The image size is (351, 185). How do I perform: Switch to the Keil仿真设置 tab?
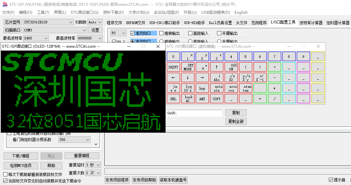(x=220, y=23)
